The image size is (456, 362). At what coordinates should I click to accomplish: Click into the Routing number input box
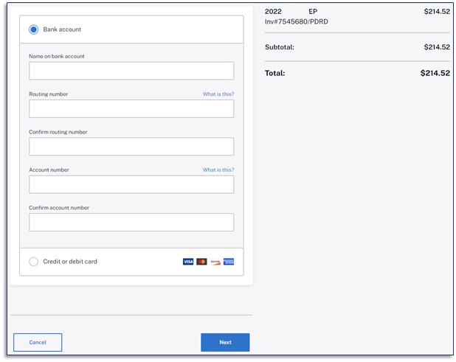[x=131, y=109]
